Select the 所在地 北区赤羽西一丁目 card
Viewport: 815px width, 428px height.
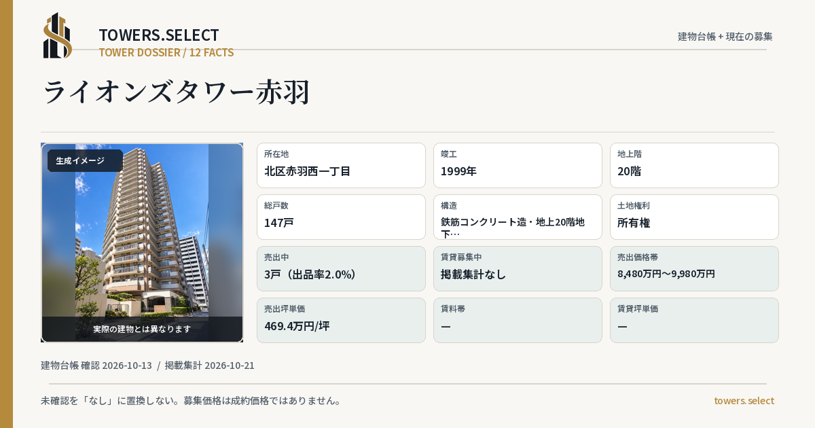(x=341, y=165)
